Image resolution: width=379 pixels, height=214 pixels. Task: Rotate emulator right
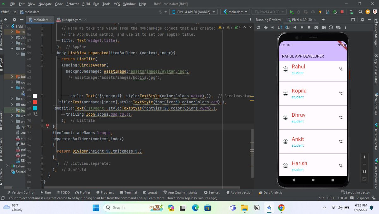coord(287,28)
